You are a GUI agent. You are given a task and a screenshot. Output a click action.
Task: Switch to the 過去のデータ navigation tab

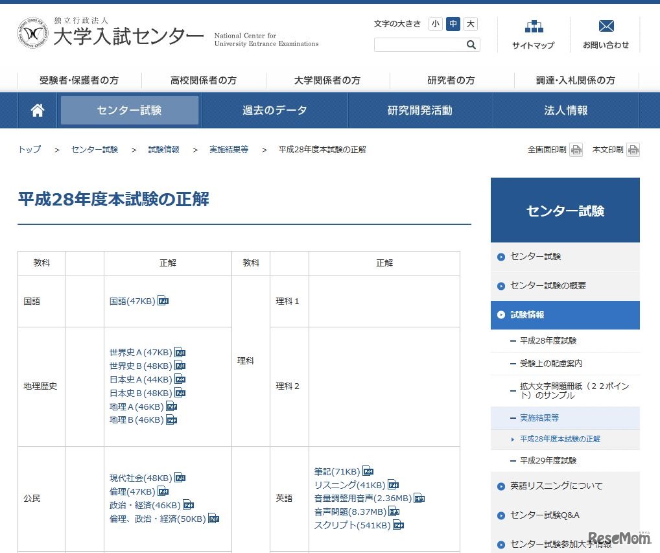pos(274,110)
